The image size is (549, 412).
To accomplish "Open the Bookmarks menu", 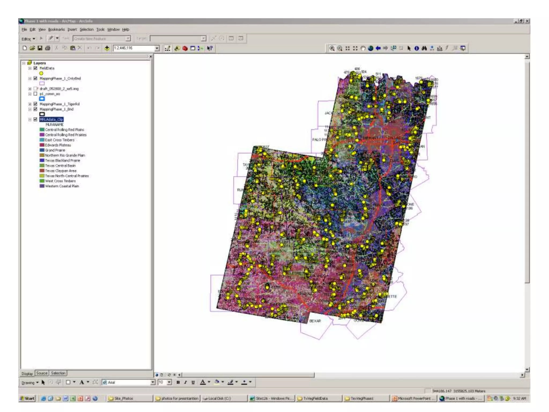I will coord(56,30).
